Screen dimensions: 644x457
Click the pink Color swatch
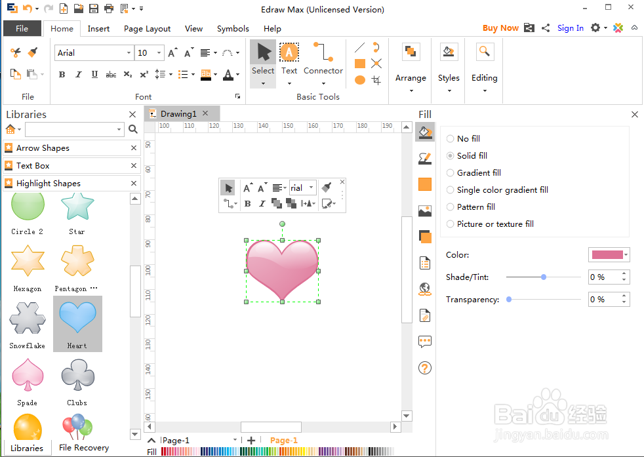coord(607,255)
